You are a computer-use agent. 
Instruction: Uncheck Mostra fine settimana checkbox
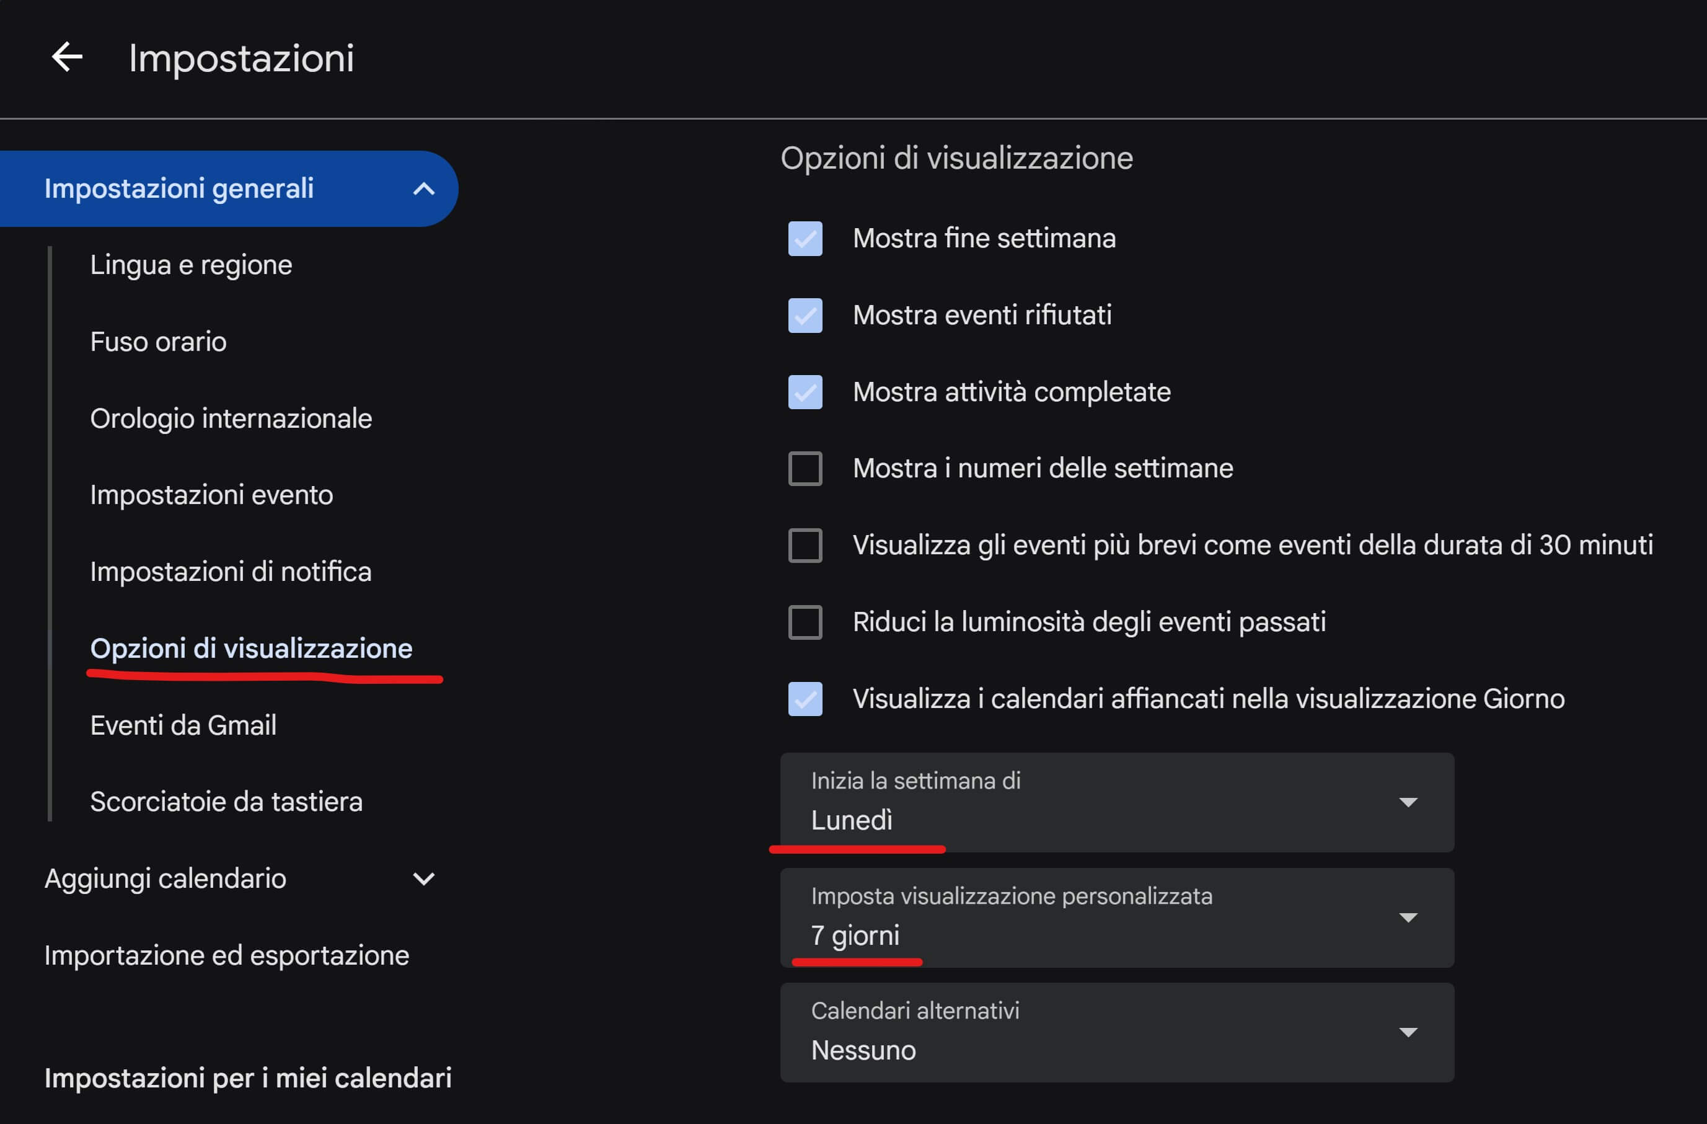point(805,239)
